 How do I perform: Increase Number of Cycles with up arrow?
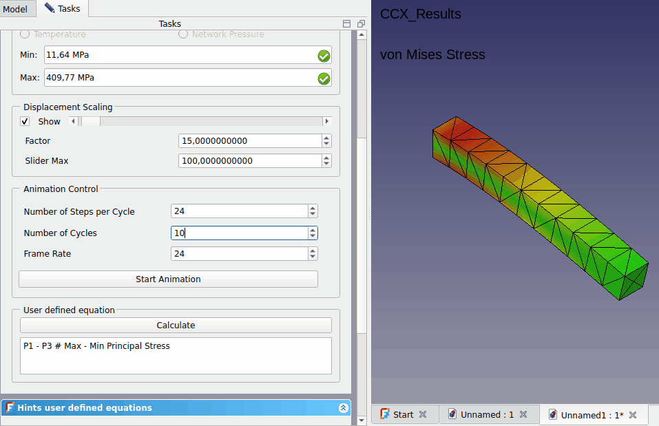pyautogui.click(x=313, y=230)
